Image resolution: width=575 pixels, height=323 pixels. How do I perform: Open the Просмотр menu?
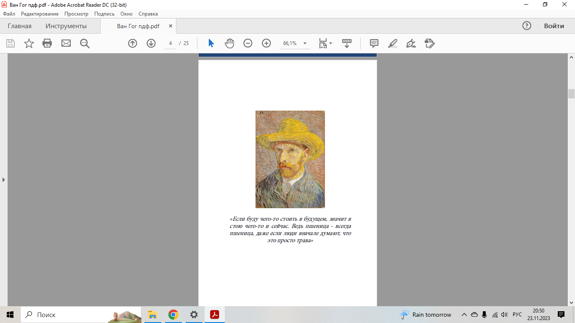click(x=76, y=14)
